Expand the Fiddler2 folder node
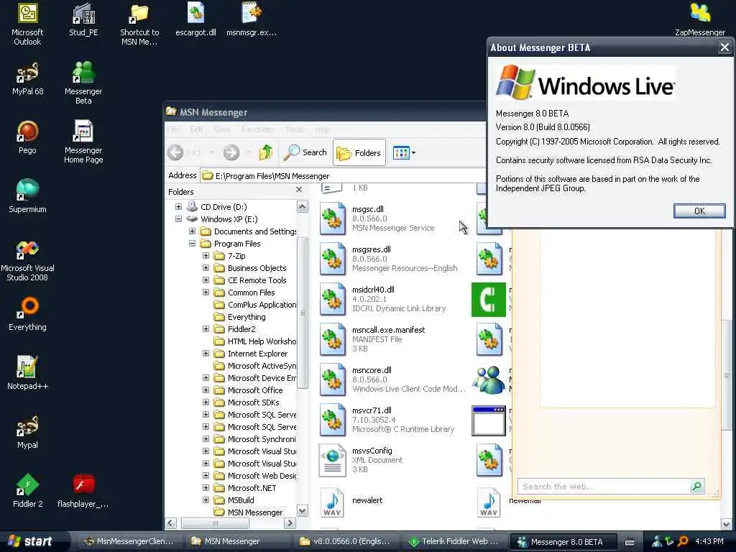 click(206, 328)
